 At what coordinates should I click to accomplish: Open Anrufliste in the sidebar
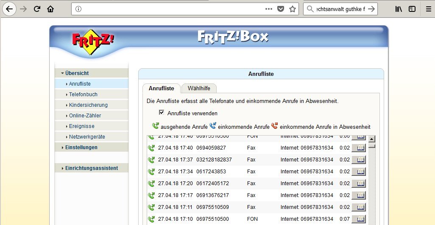(92, 83)
